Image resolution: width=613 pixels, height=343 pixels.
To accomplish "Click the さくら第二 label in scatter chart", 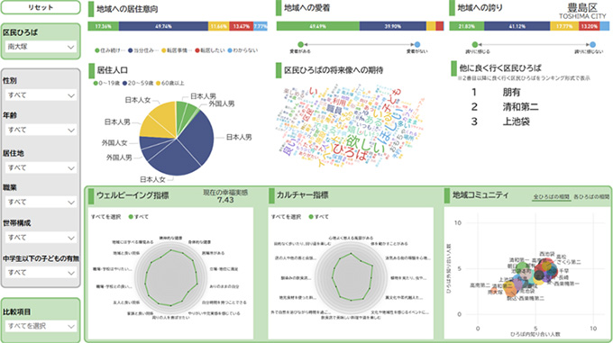I will click(x=569, y=262).
